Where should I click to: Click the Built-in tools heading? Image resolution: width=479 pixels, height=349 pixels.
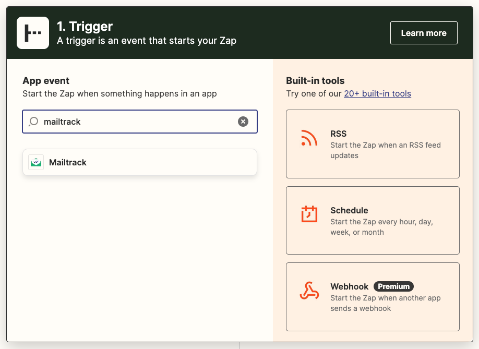tap(315, 81)
